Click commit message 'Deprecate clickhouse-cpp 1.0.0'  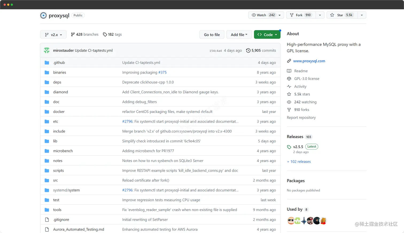click(148, 82)
